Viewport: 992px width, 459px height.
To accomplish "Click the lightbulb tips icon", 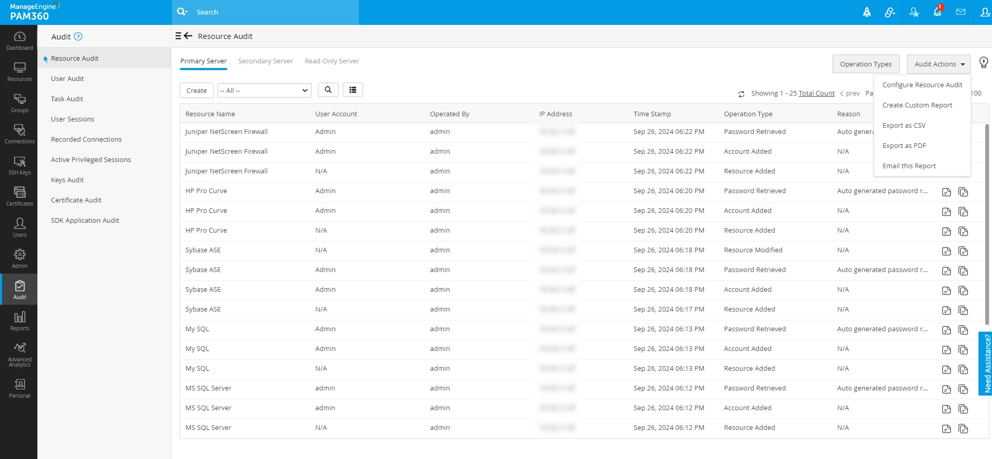I will [x=984, y=63].
